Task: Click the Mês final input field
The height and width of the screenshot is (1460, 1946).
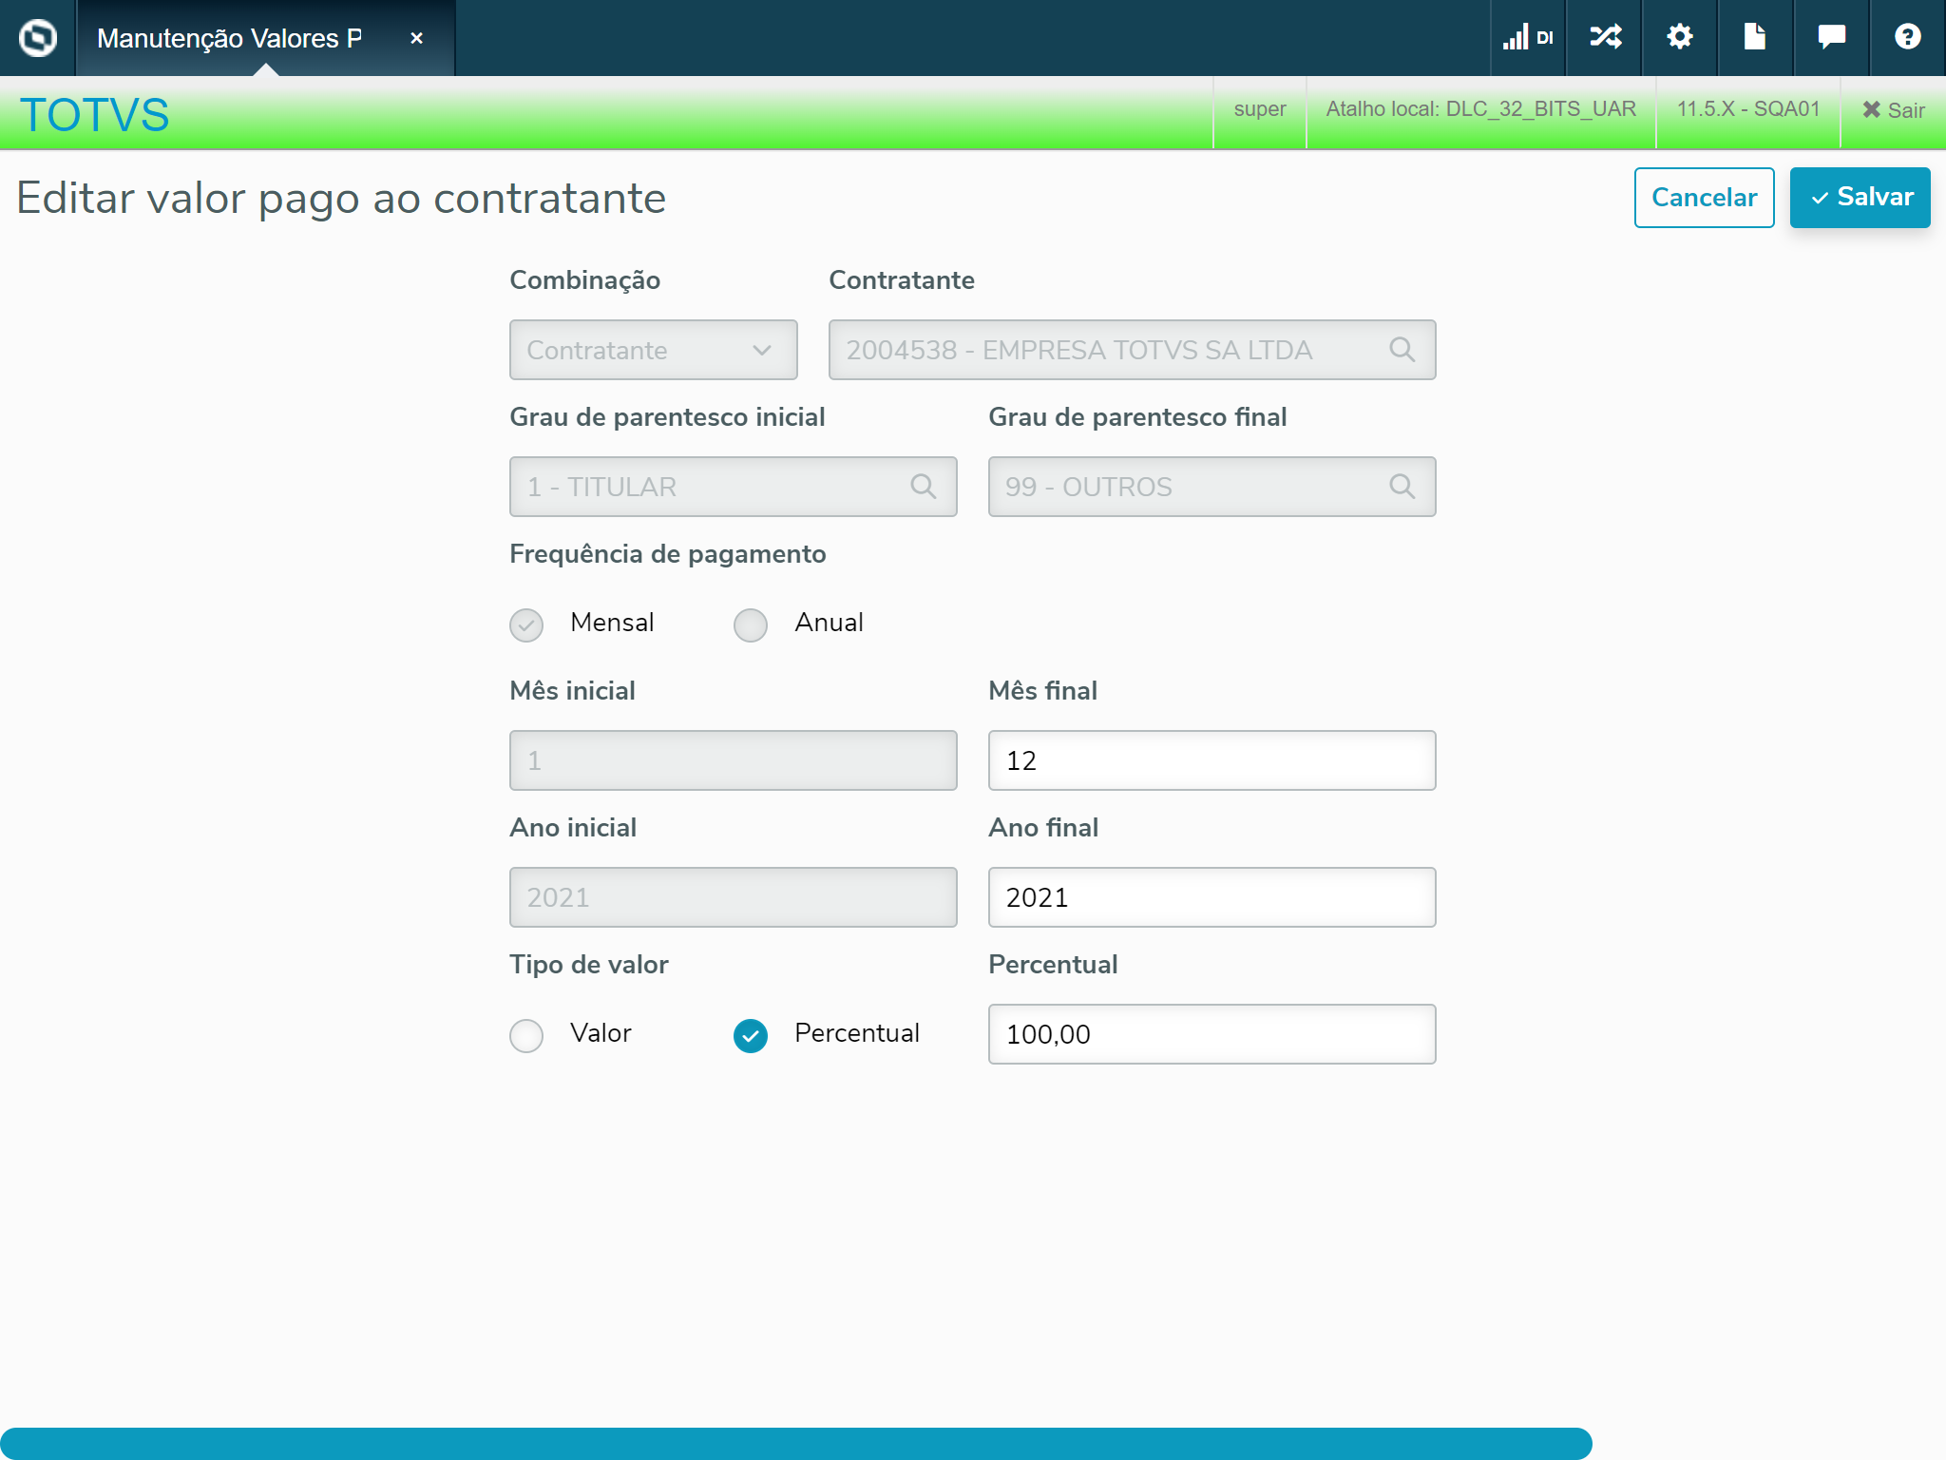Action: click(x=1211, y=760)
